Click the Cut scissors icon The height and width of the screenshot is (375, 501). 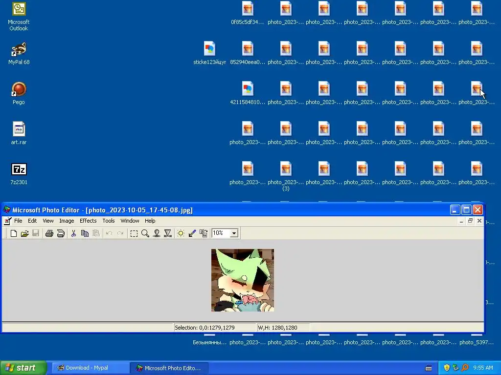[x=73, y=233]
